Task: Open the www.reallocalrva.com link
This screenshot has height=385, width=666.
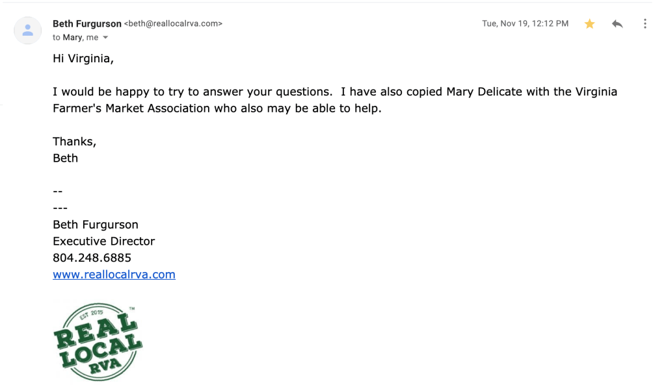Action: (114, 274)
